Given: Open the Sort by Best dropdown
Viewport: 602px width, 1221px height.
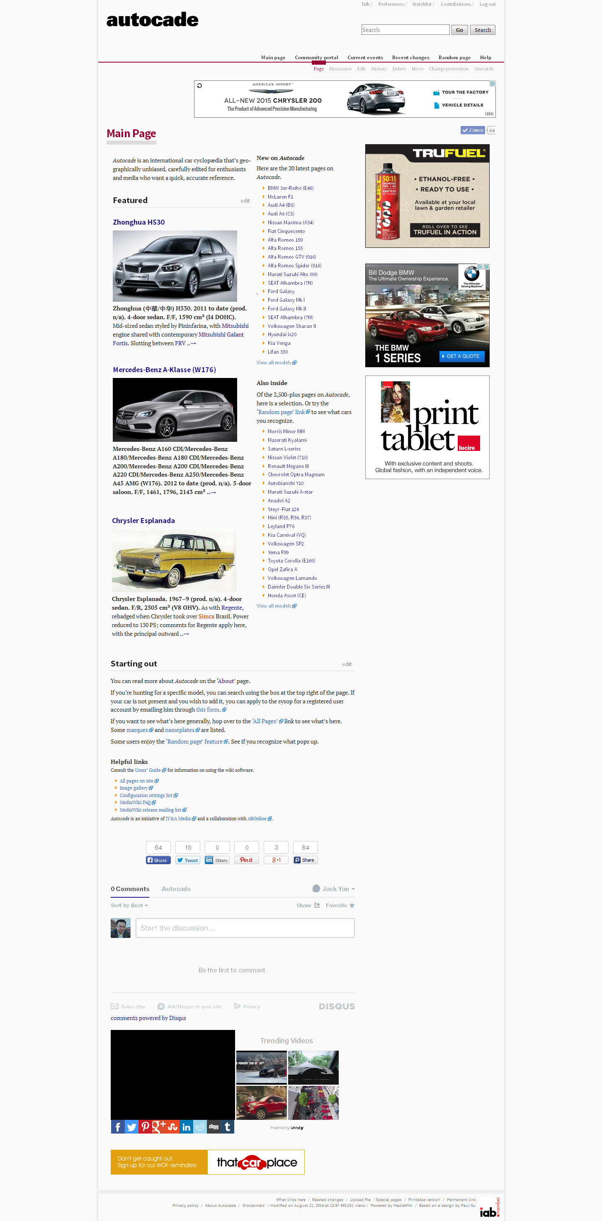Looking at the screenshot, I should click(129, 905).
